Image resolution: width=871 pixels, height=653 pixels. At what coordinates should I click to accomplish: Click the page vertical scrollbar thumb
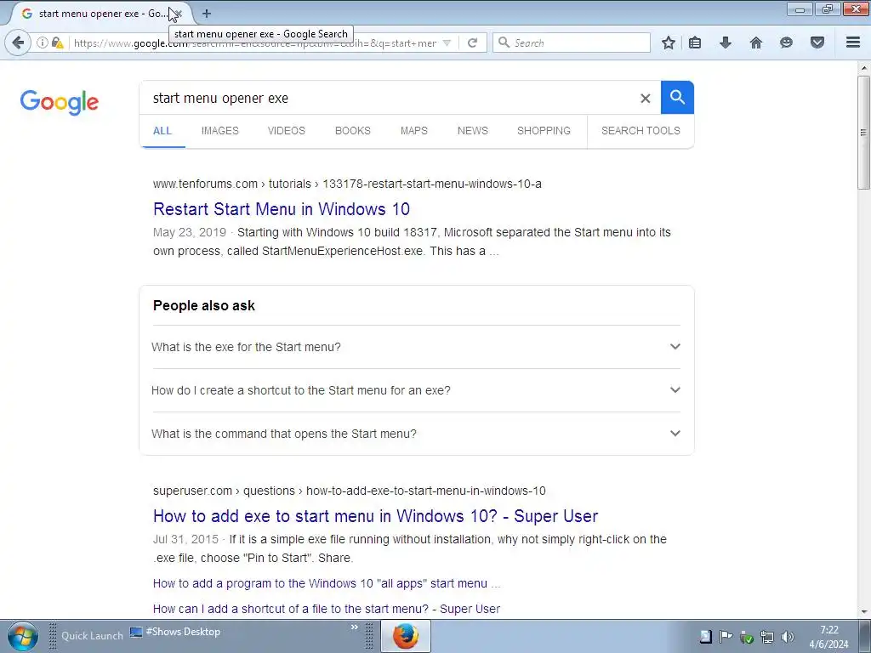pyautogui.click(x=863, y=132)
